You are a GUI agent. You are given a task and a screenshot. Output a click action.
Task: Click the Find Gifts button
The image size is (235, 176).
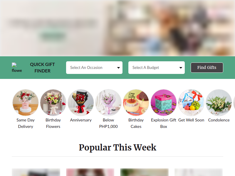(207, 68)
